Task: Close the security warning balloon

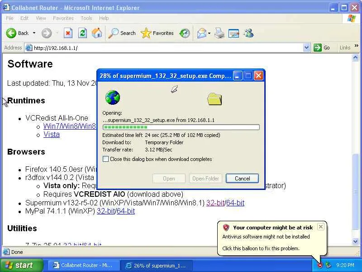Action: point(321,227)
